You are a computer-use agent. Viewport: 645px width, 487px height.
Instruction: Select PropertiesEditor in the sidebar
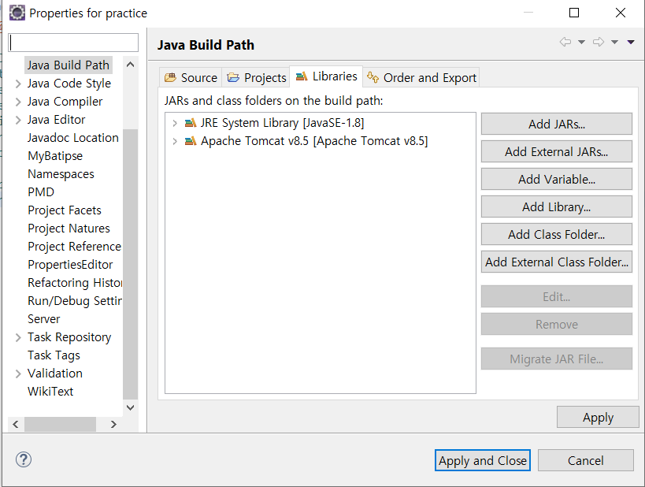70,264
